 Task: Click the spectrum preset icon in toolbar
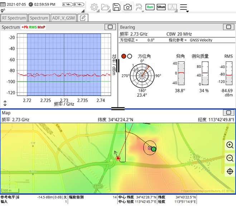click(x=173, y=7)
